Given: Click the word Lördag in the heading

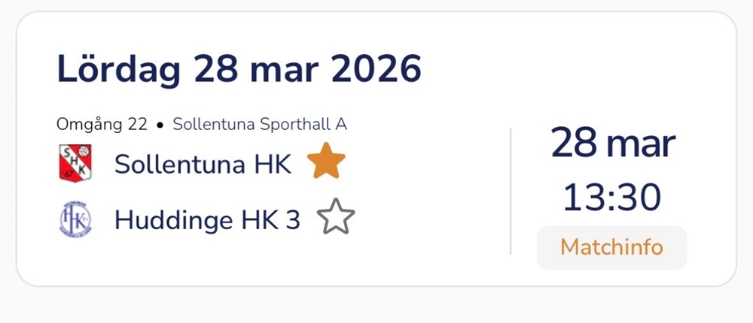Looking at the screenshot, I should click(119, 70).
